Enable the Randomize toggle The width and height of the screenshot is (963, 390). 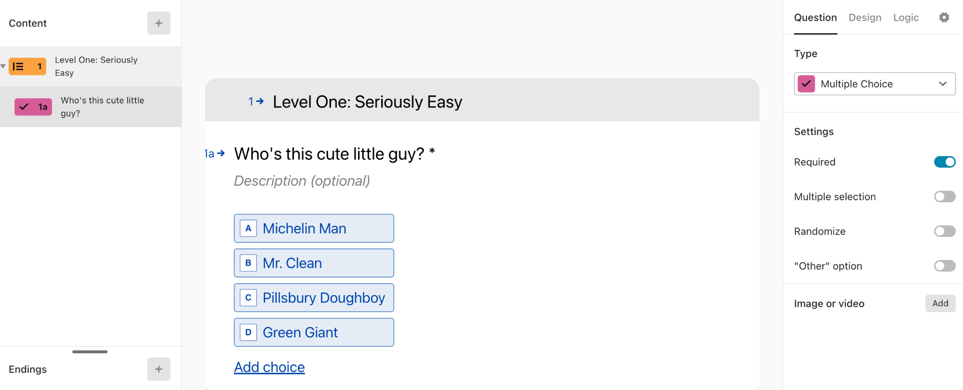pos(944,231)
